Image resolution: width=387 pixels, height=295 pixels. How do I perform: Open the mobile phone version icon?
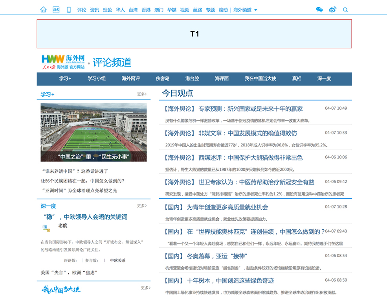coord(69,9)
